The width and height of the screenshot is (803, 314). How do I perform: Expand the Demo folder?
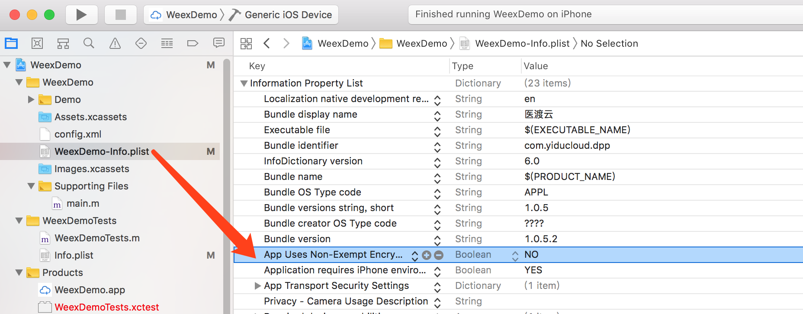31,99
